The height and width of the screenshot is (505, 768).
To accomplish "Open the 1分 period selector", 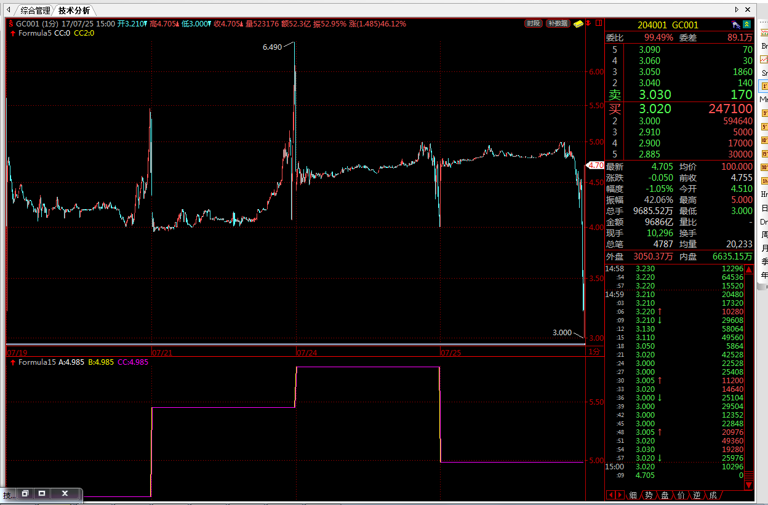I will (x=594, y=352).
